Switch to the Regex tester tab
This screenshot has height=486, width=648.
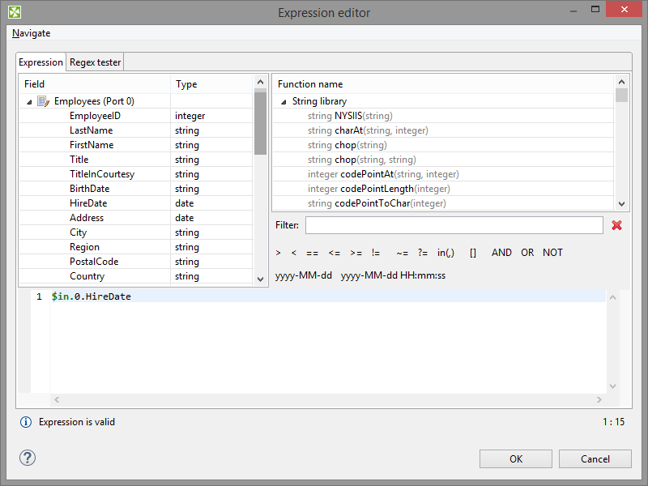(x=95, y=62)
